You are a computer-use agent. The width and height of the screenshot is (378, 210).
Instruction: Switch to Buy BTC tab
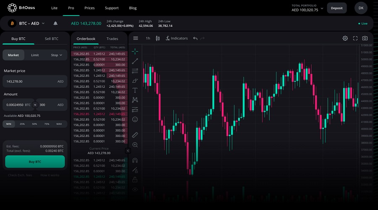point(18,39)
